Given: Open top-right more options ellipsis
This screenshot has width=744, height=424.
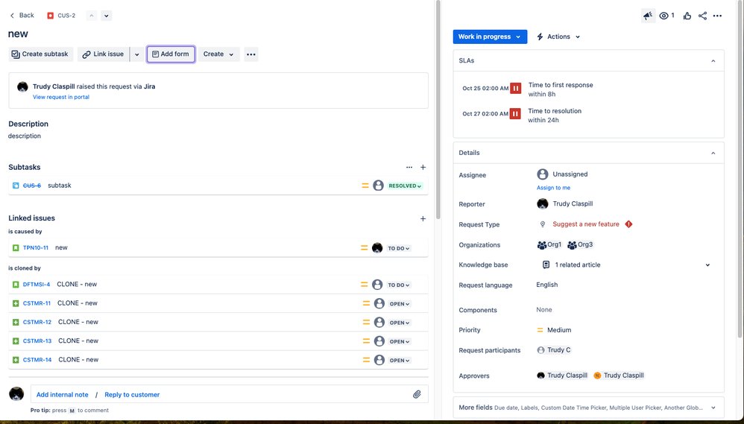Looking at the screenshot, I should (717, 16).
